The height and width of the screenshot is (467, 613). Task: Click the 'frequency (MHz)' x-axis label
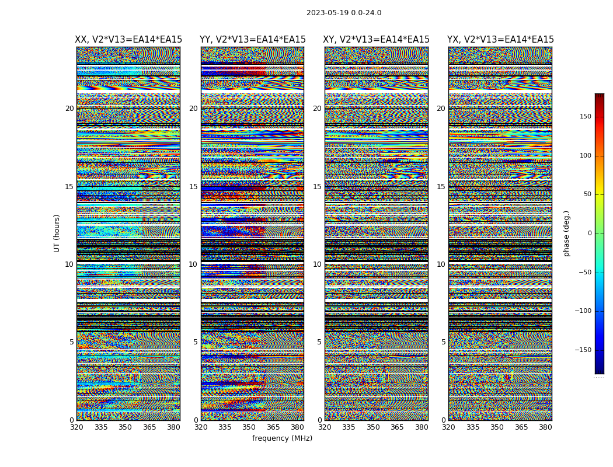(282, 438)
